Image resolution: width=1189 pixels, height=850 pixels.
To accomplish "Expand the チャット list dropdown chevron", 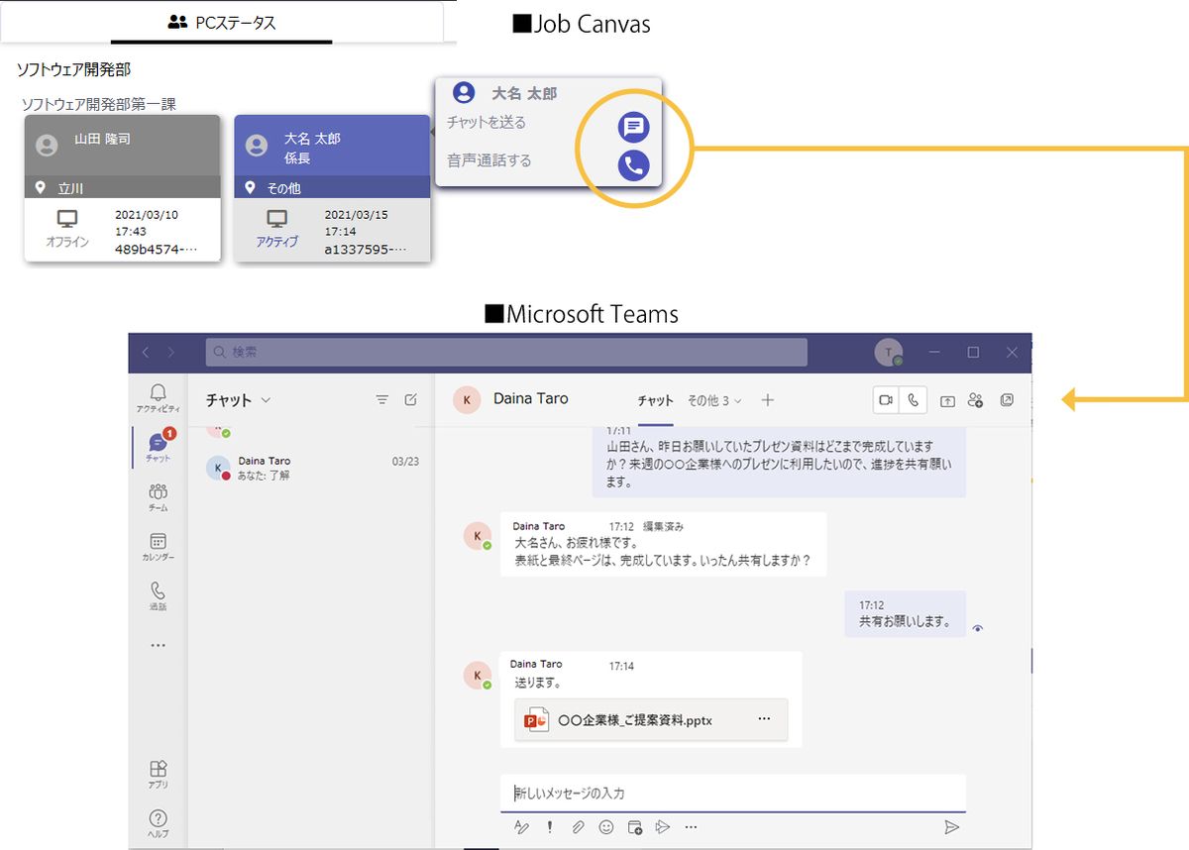I will (266, 400).
